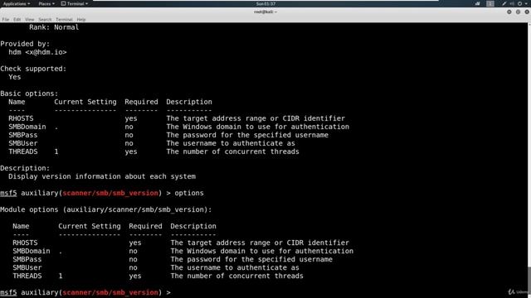531x298 pixels.
Task: Click 'Basic options:' heading
Action: (x=29, y=94)
